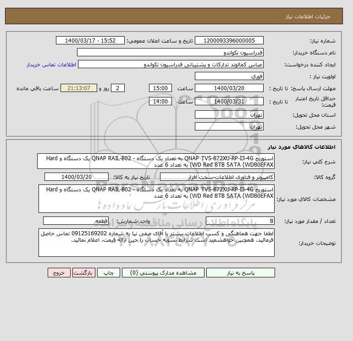The height and width of the screenshot is (341, 353).
Task: Click the page header 'جزئیات اطلاعات نیاز'
Action: click(x=308, y=16)
